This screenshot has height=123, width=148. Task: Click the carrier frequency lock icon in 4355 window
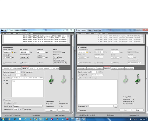pos(12,52)
